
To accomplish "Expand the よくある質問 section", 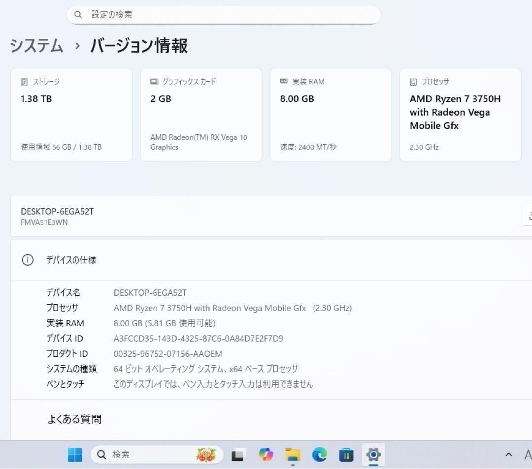I will tap(74, 419).
